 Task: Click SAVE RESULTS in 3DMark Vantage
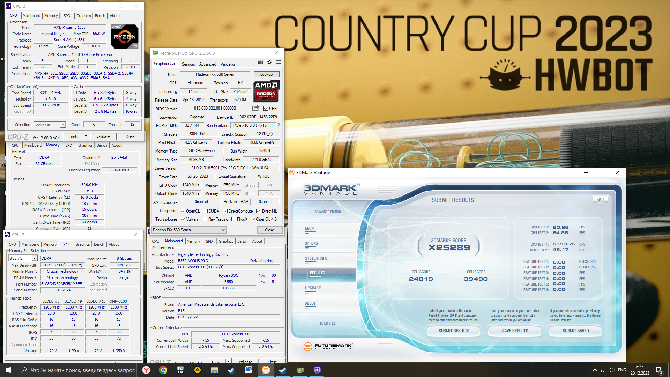[515, 331]
